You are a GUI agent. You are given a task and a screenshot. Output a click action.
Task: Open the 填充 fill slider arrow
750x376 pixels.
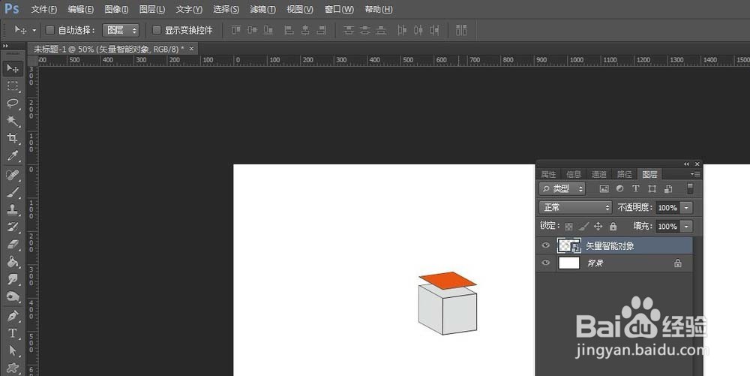tap(687, 226)
